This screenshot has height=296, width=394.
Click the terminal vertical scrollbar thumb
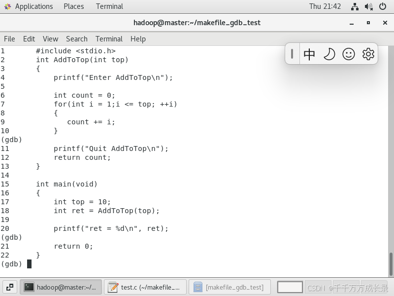[x=391, y=264]
